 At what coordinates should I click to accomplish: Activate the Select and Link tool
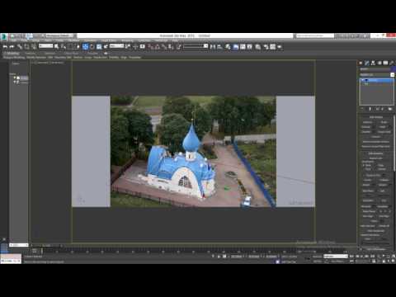pyautogui.click(x=20, y=47)
